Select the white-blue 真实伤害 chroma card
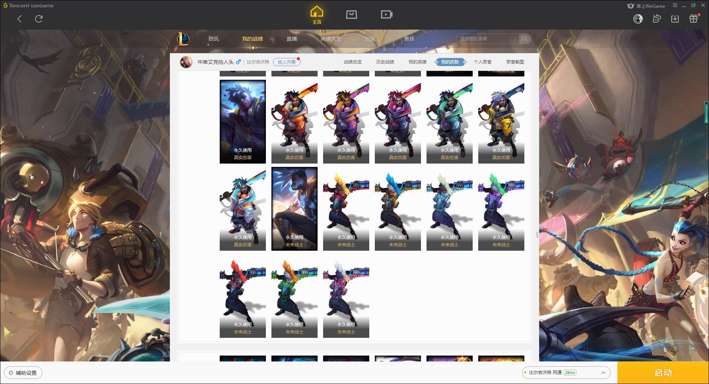The height and width of the screenshot is (384, 709). [x=243, y=209]
